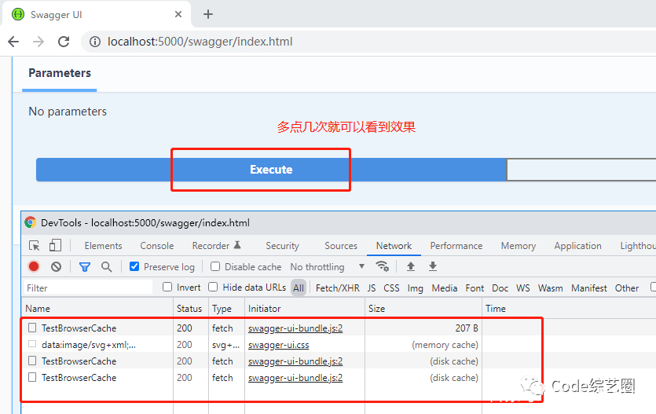Viewport: 656px width, 414px height.
Task: Close the Swagger UI tab
Action: pos(178,14)
